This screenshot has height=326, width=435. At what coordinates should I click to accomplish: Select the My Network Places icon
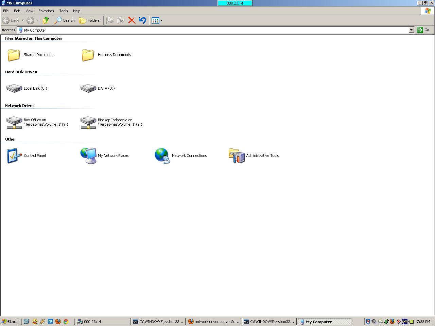pos(88,156)
